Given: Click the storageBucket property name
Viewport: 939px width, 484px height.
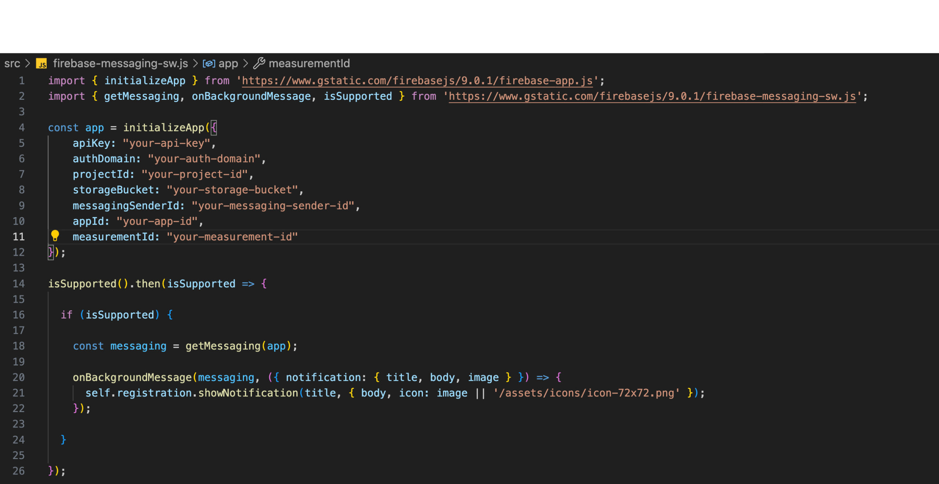Looking at the screenshot, I should click(113, 190).
